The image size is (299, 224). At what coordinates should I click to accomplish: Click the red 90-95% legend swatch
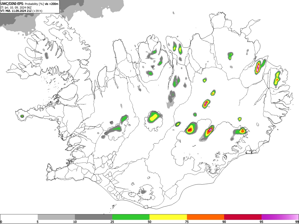tap(243, 217)
